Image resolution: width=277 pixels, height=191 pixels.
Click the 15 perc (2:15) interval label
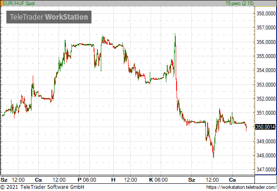coord(240,3)
